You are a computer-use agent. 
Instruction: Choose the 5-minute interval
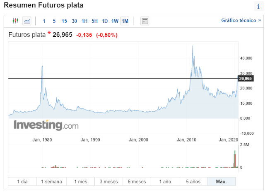point(54,21)
